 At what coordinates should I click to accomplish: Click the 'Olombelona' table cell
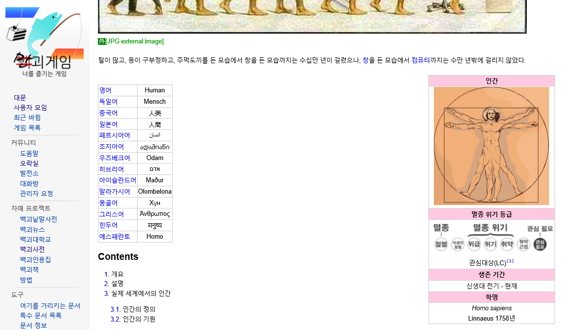(x=155, y=192)
